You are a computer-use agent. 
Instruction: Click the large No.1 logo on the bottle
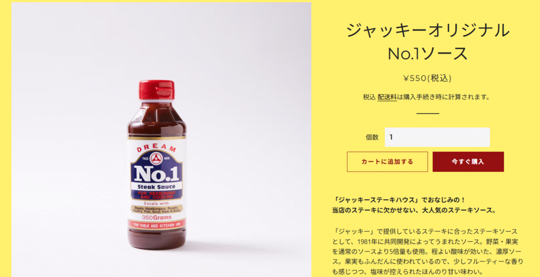pos(157,173)
